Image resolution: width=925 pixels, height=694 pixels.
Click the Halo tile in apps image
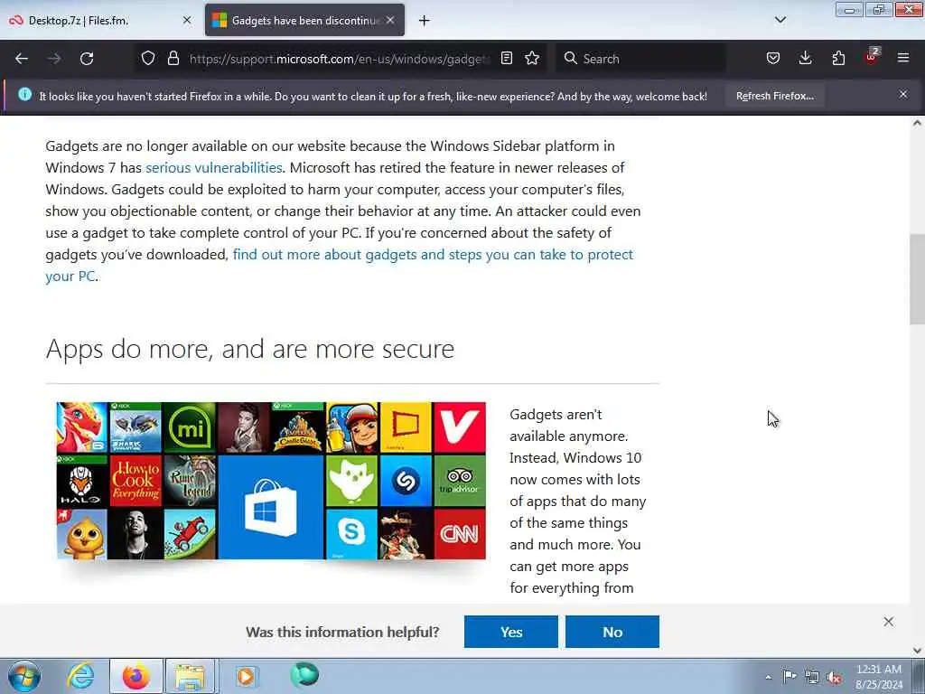[x=81, y=481]
